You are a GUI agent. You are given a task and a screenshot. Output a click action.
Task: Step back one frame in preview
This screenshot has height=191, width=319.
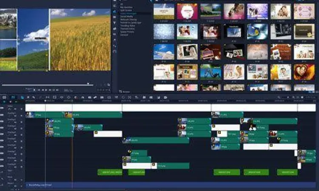point(43,90)
